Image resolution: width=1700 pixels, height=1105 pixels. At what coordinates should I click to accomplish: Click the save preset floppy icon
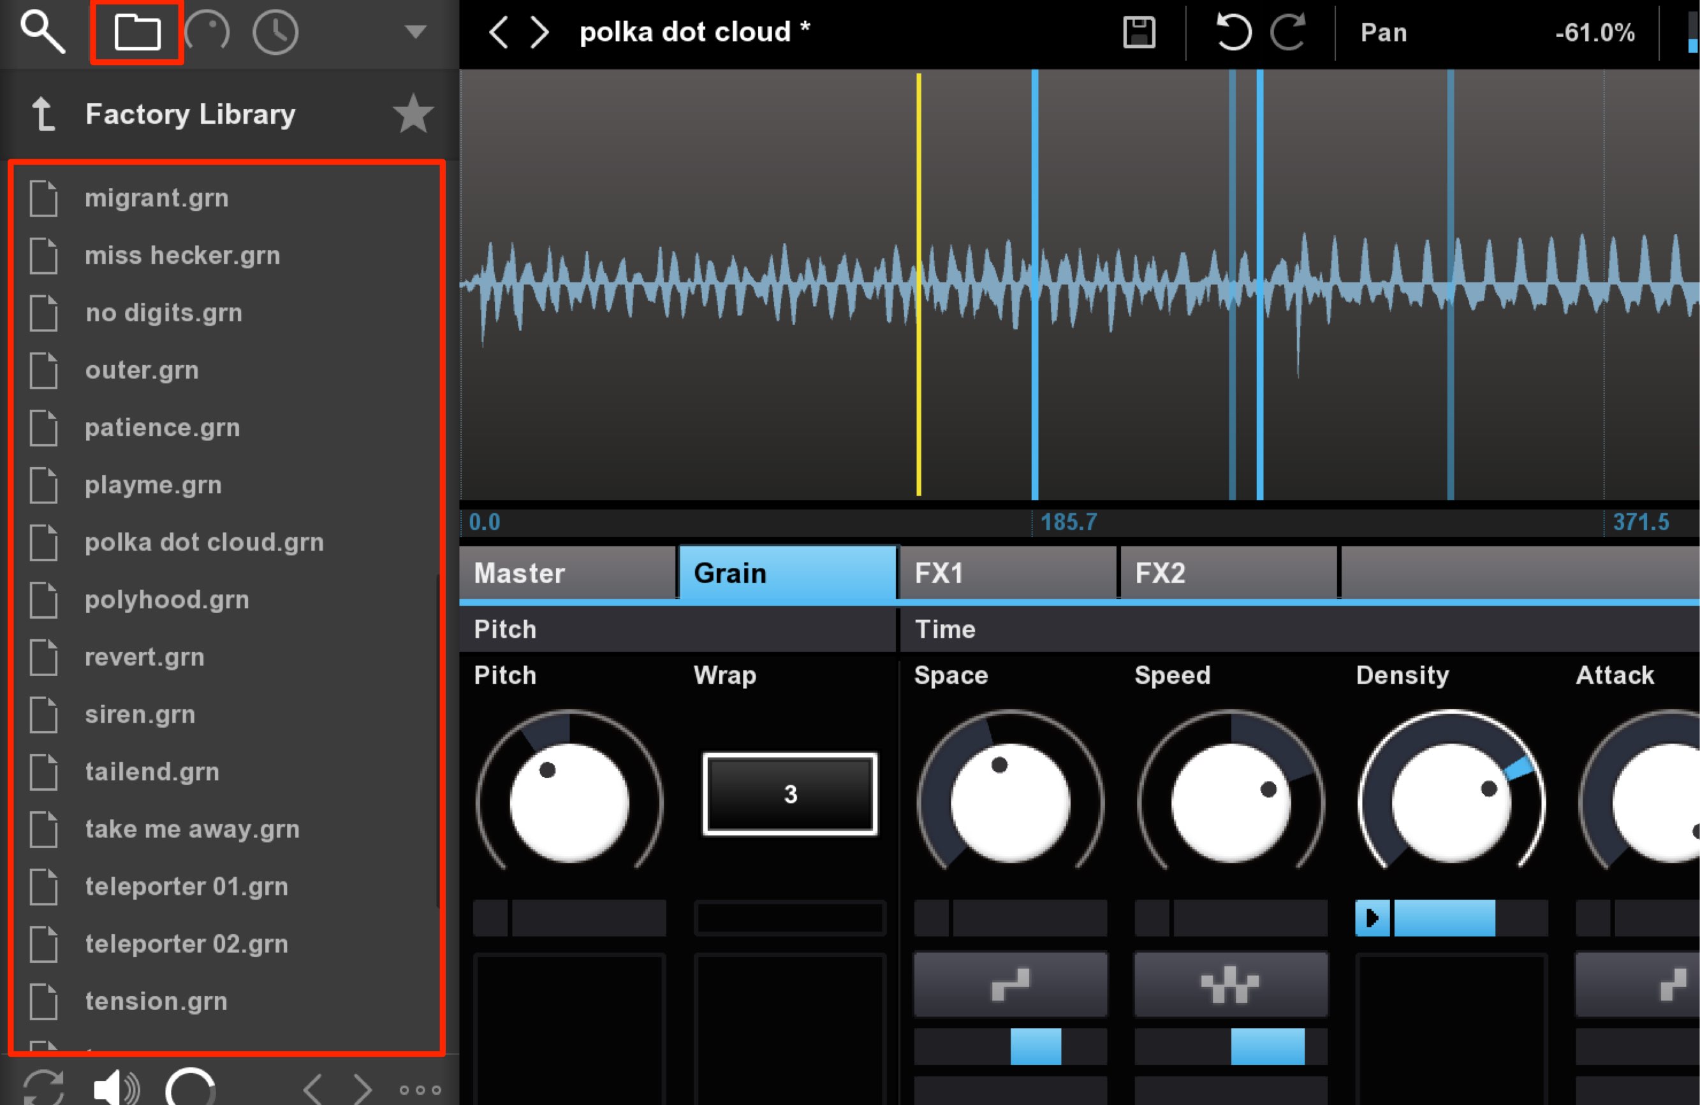click(1139, 32)
